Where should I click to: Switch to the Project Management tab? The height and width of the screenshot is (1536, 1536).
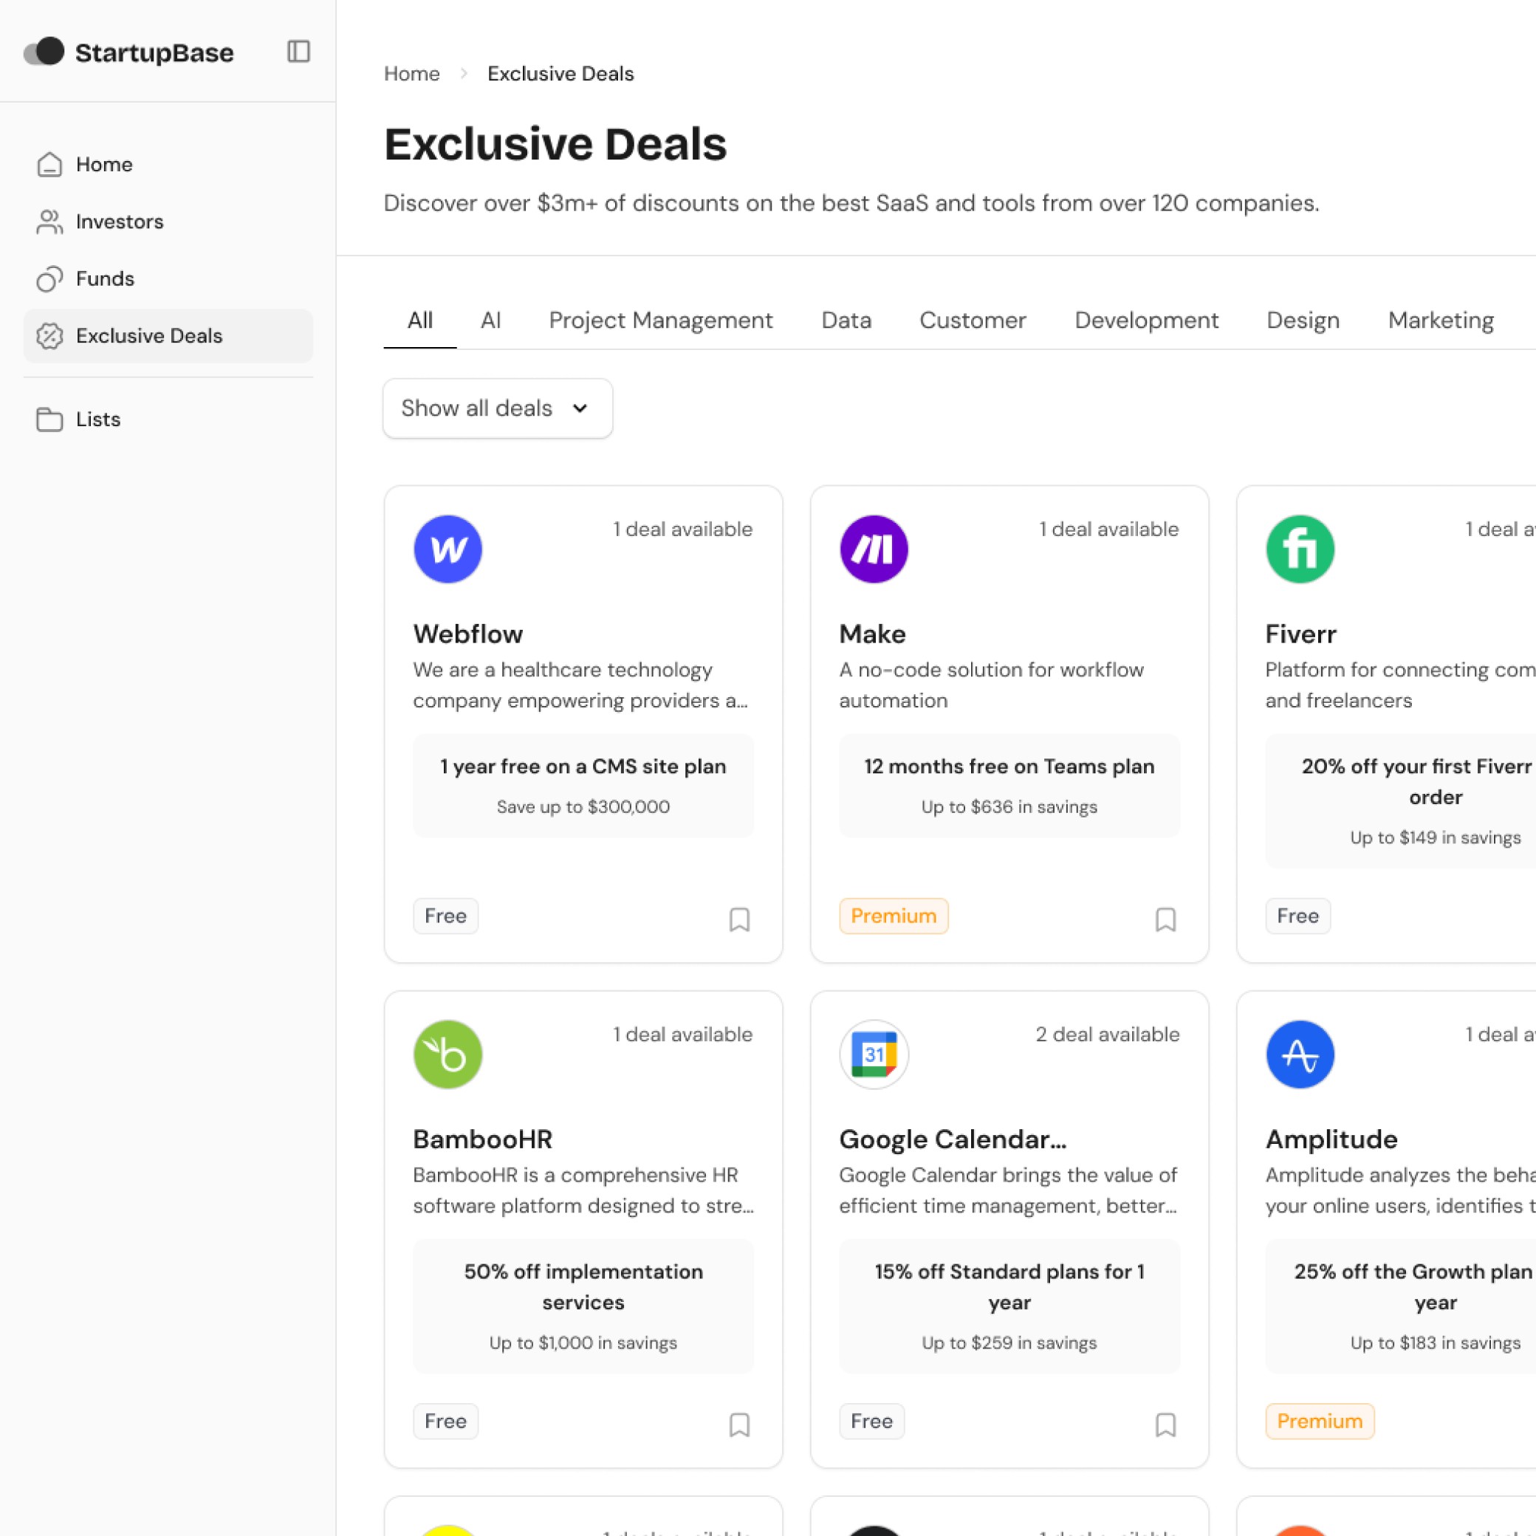click(660, 320)
